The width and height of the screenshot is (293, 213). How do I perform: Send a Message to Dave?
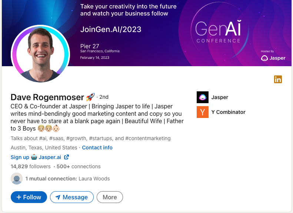click(x=72, y=197)
